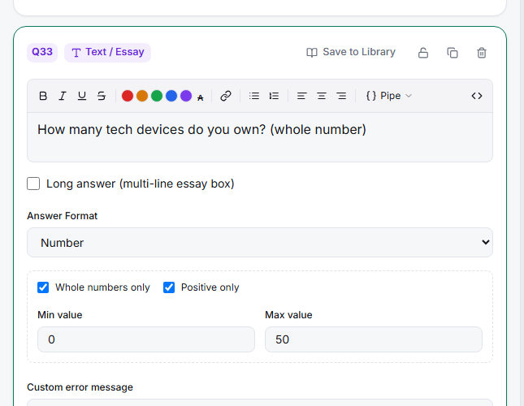This screenshot has width=524, height=406.
Task: Uncheck Positive only
Action: (x=169, y=287)
